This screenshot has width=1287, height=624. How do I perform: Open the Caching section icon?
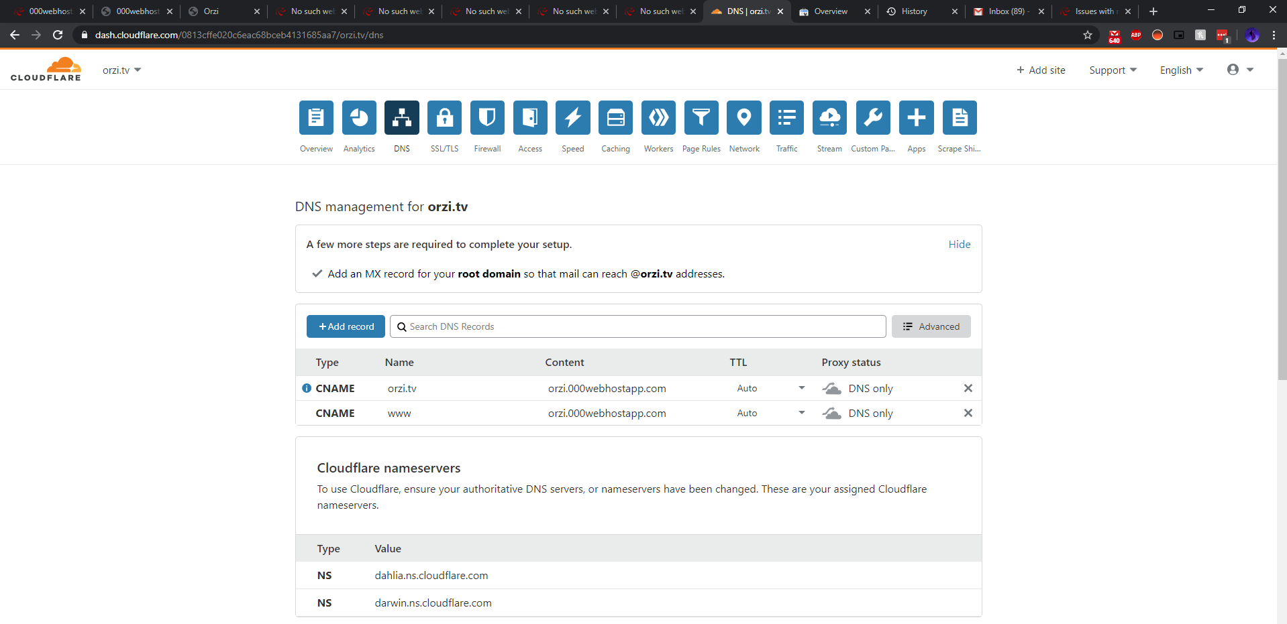point(616,118)
